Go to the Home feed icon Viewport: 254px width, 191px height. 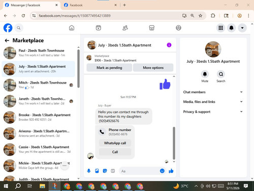pyautogui.click(x=72, y=28)
